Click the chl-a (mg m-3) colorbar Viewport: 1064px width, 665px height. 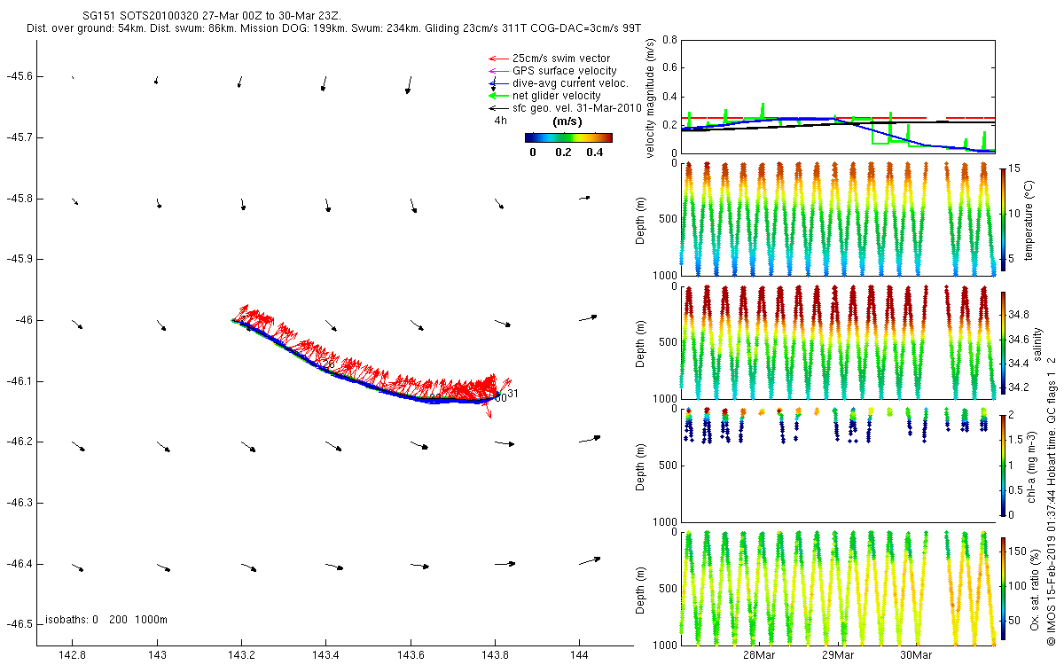1003,465
